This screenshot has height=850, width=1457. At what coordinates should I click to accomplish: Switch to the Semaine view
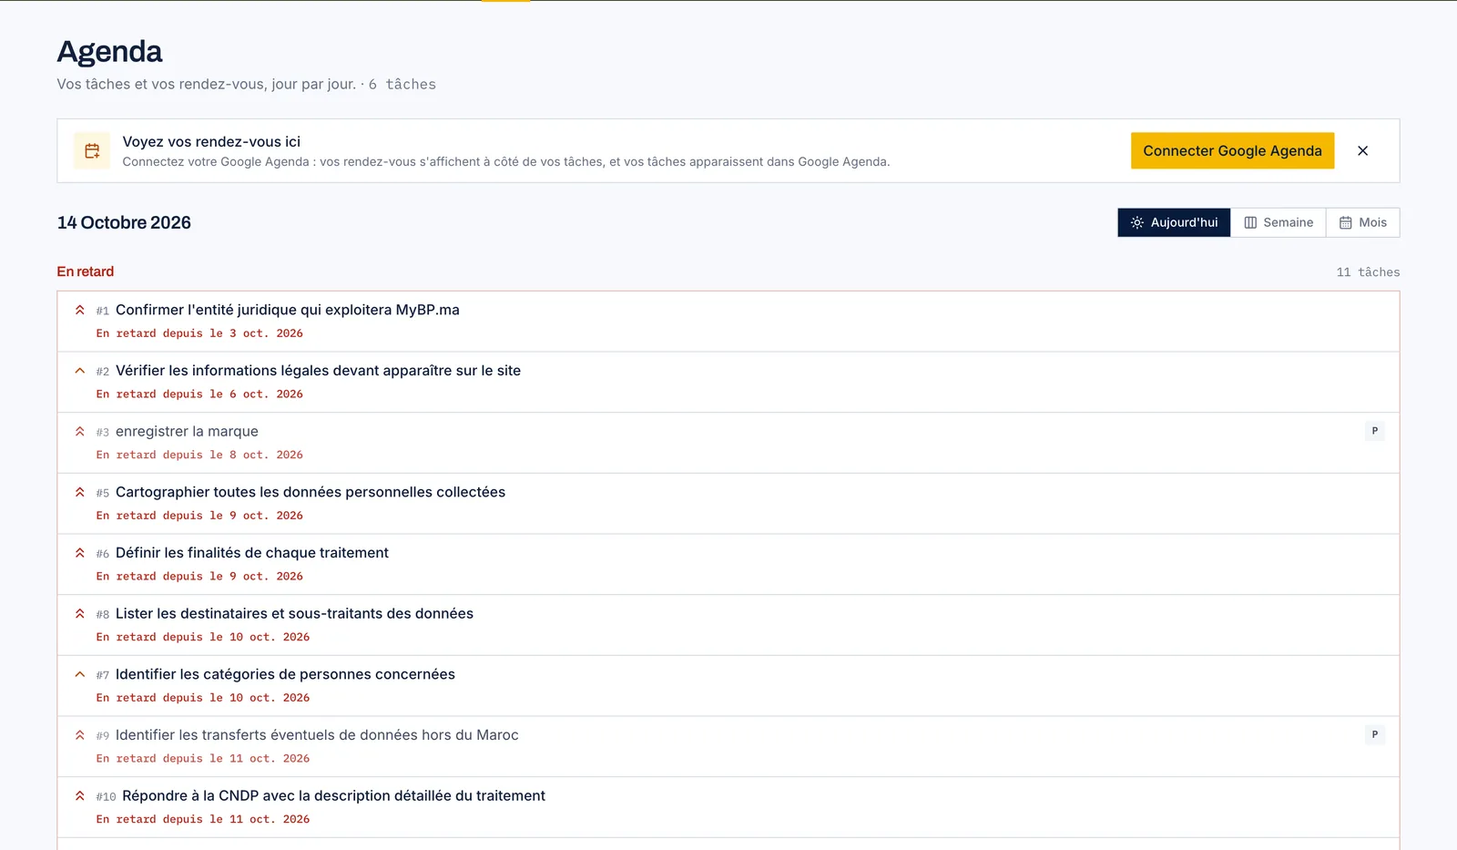tap(1279, 222)
